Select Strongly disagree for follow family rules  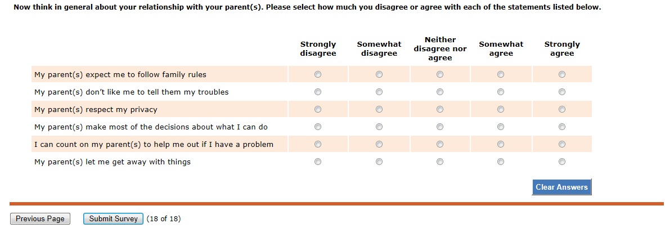tap(318, 74)
